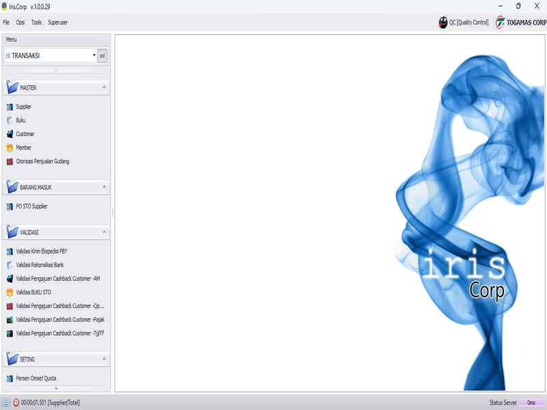Screen dimensions: 547x410
Task: Click the Supplier icon under MASTER
Action: [x=10, y=107]
